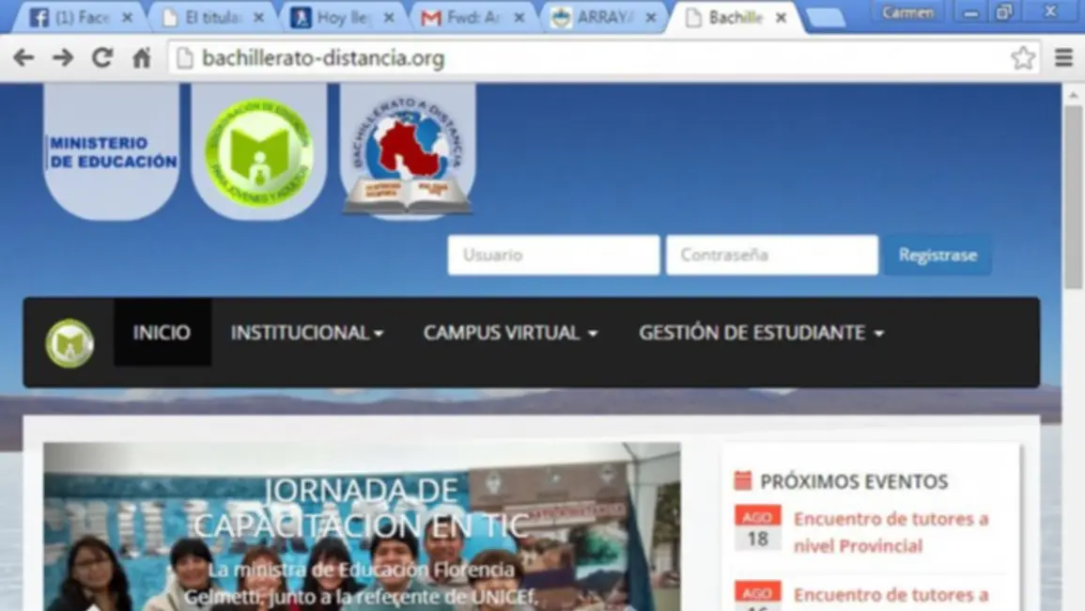Click the browser forward arrow

pyautogui.click(x=63, y=58)
